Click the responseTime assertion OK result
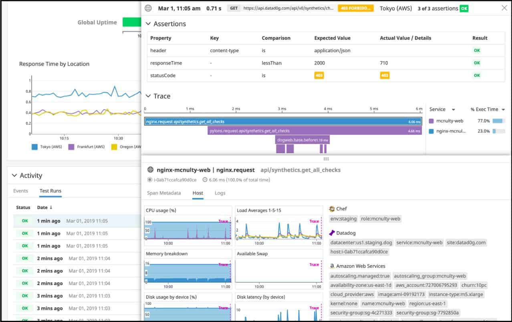 477,63
